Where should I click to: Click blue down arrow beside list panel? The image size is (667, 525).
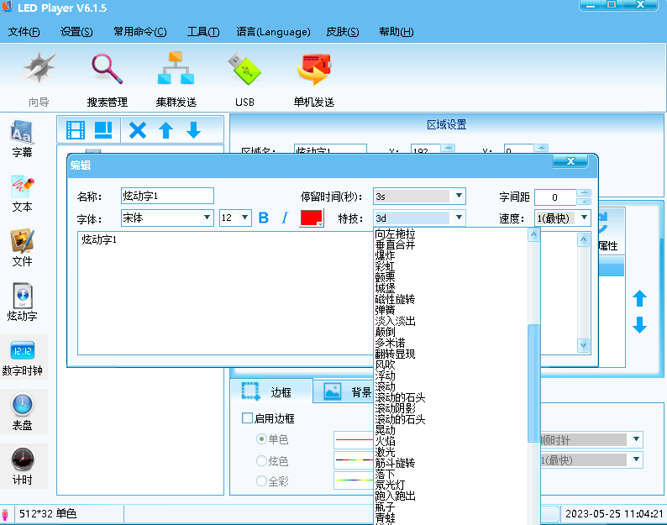click(639, 324)
